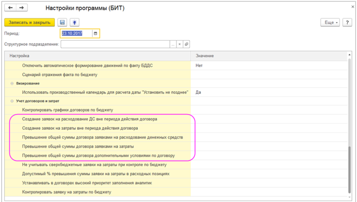This screenshot has height=202, width=357.
Task: Click the Значение column header
Action: [268, 56]
